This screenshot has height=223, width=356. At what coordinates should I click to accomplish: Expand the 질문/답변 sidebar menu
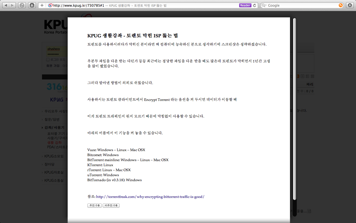tap(52, 119)
